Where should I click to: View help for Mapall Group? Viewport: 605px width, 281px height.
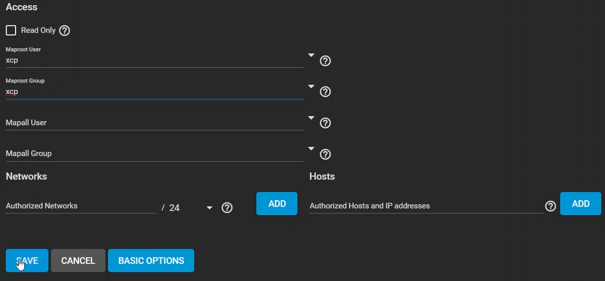point(325,154)
